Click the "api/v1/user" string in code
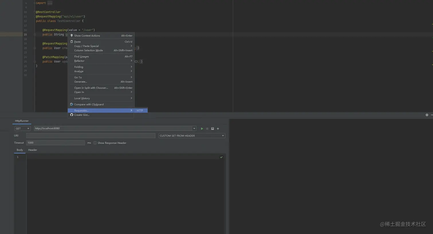 point(73,17)
